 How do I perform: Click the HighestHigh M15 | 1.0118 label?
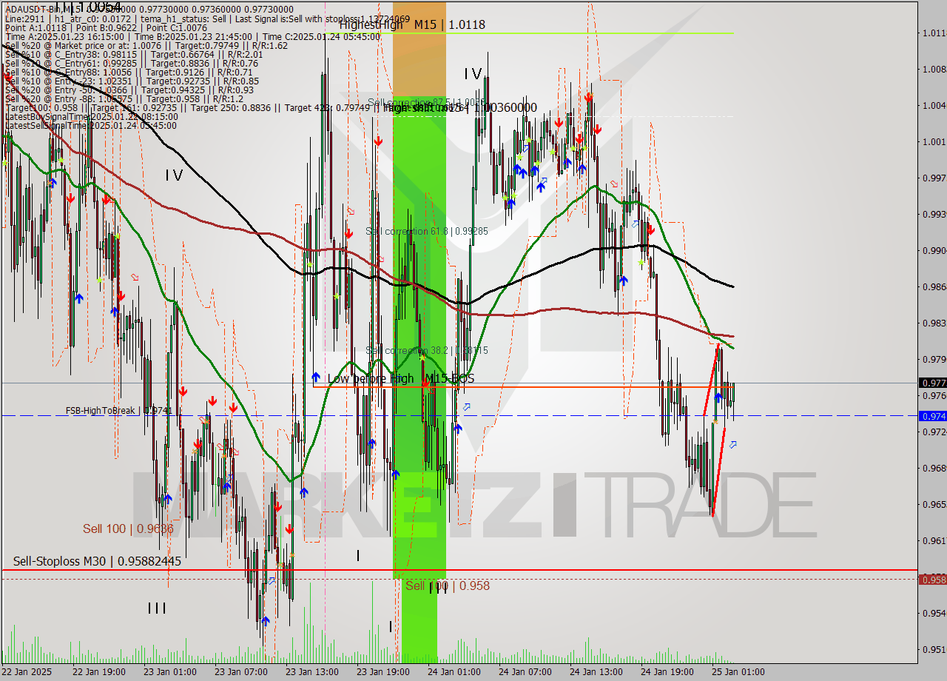click(413, 25)
